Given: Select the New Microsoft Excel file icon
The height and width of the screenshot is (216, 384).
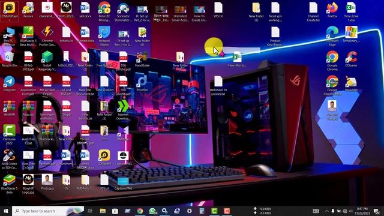Looking at the screenshot, I should (x=237, y=59).
